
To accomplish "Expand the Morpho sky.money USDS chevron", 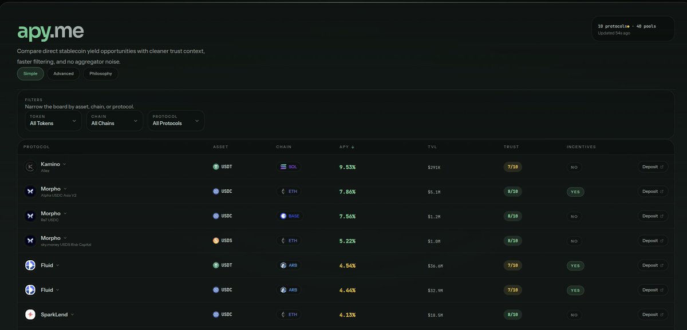I will pos(65,238).
